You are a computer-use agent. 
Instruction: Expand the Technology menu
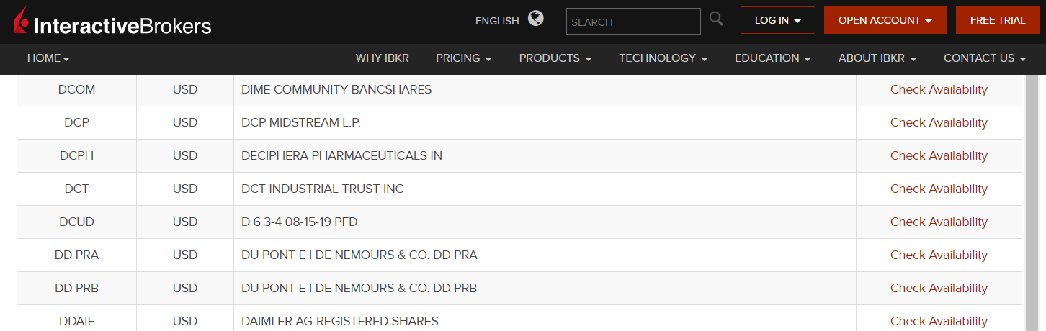(x=663, y=58)
